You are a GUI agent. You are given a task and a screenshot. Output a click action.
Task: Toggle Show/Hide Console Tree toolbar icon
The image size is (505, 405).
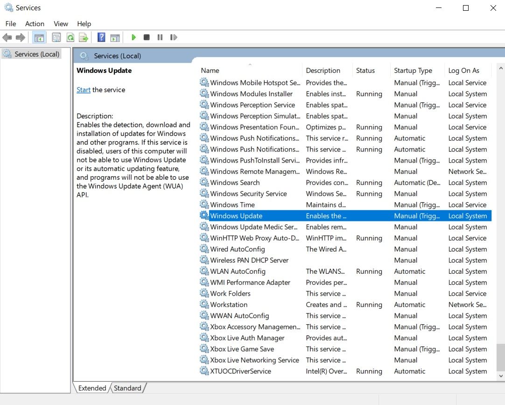tap(39, 37)
